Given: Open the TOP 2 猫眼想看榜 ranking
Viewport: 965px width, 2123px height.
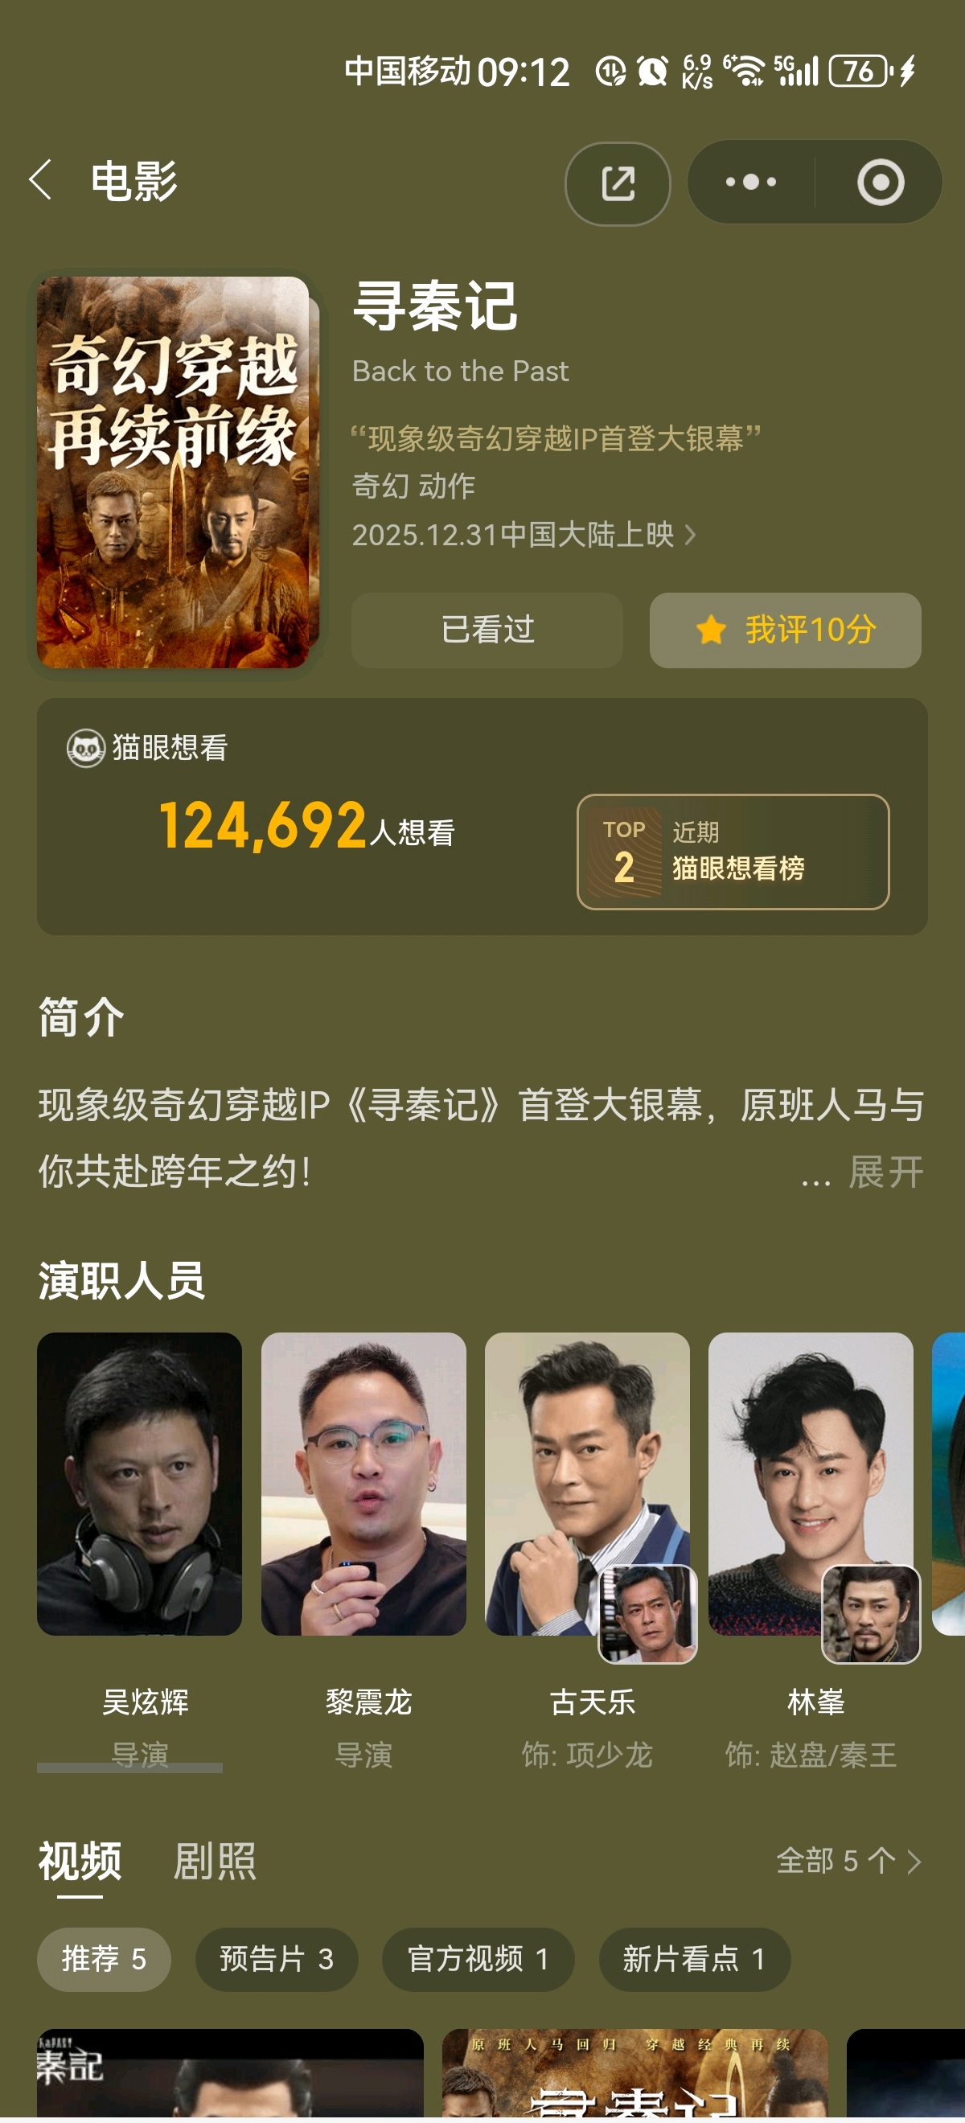Looking at the screenshot, I should [x=733, y=852].
